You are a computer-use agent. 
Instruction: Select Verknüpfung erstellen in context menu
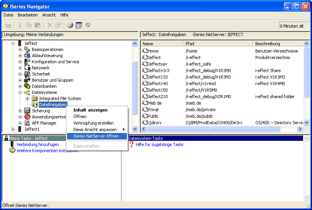[x=93, y=123]
